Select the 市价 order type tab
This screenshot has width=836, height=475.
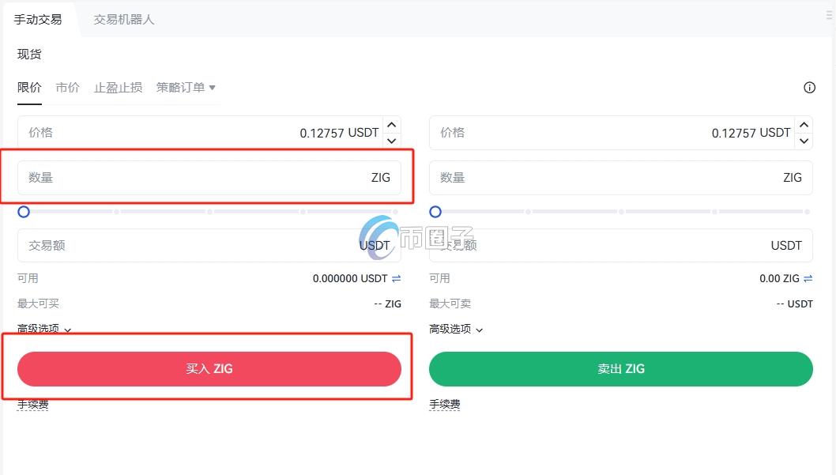(x=67, y=88)
